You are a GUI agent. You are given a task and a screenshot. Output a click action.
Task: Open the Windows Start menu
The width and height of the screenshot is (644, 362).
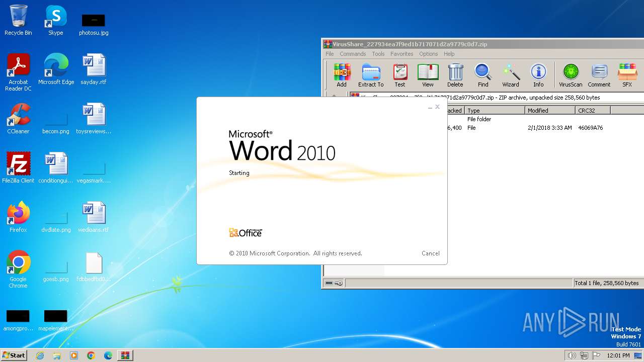[14, 355]
